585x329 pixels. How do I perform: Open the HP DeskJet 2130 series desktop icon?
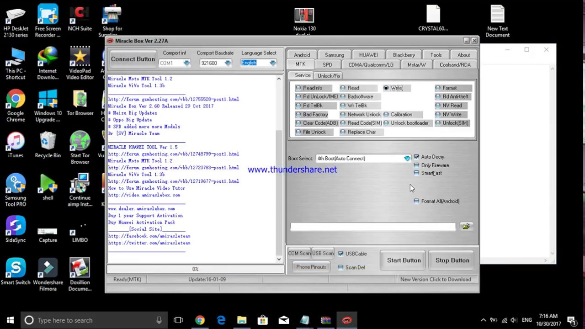pos(16,21)
